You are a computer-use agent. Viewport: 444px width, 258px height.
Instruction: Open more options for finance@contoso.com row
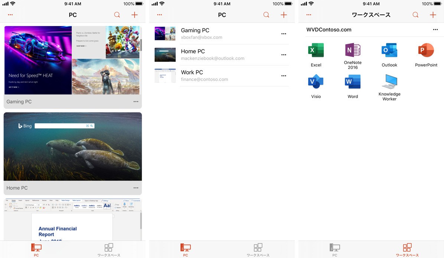click(x=284, y=76)
